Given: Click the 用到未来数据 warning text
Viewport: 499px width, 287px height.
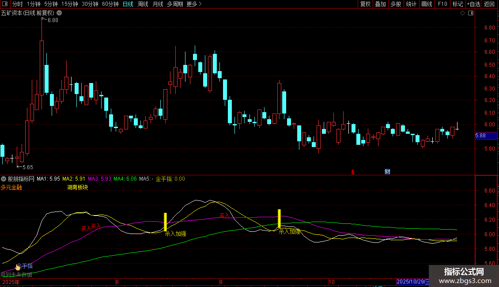Looking at the screenshot, I should click(x=16, y=275).
